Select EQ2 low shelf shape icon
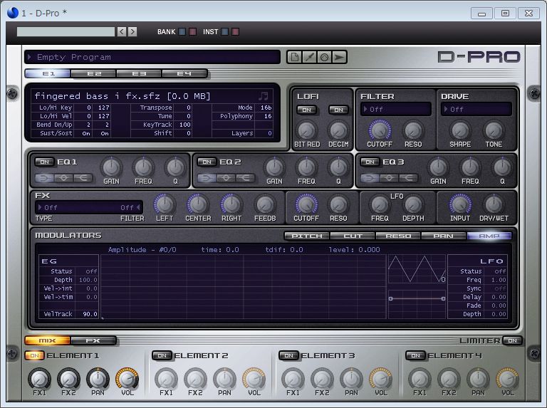The image size is (547, 408). tap(207, 178)
